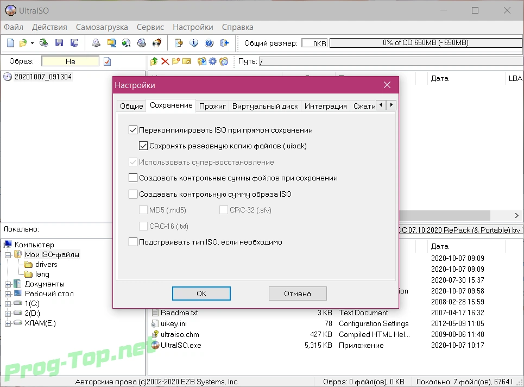524x387 pixels.
Task: Click the Compress ISO toolbar icon
Action: [x=111, y=43]
